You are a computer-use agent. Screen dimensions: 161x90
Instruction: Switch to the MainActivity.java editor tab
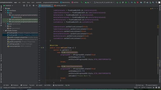click(x=46, y=5)
